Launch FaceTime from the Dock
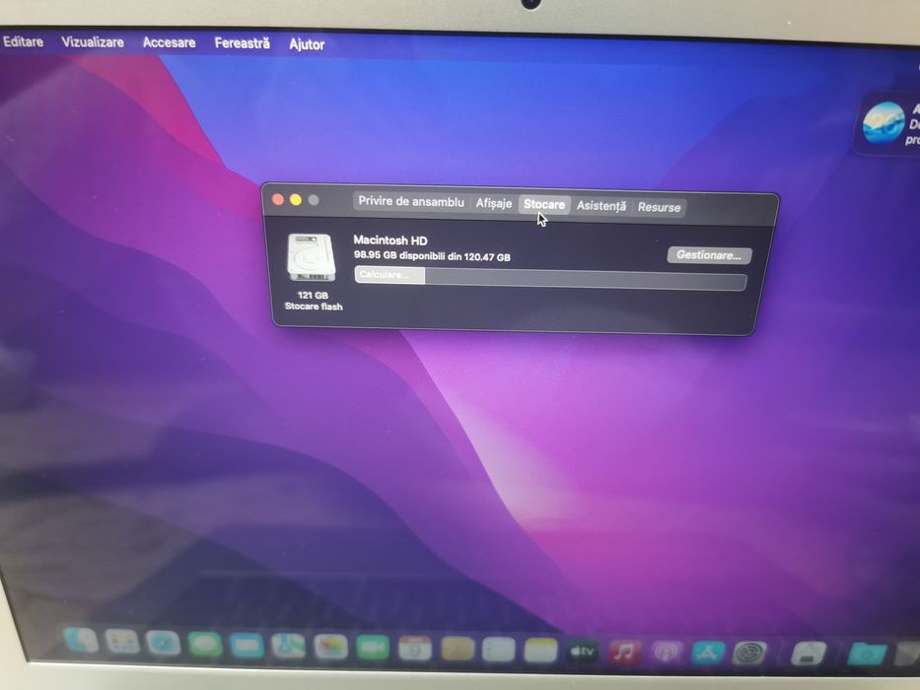This screenshot has height=690, width=920. pos(373,649)
